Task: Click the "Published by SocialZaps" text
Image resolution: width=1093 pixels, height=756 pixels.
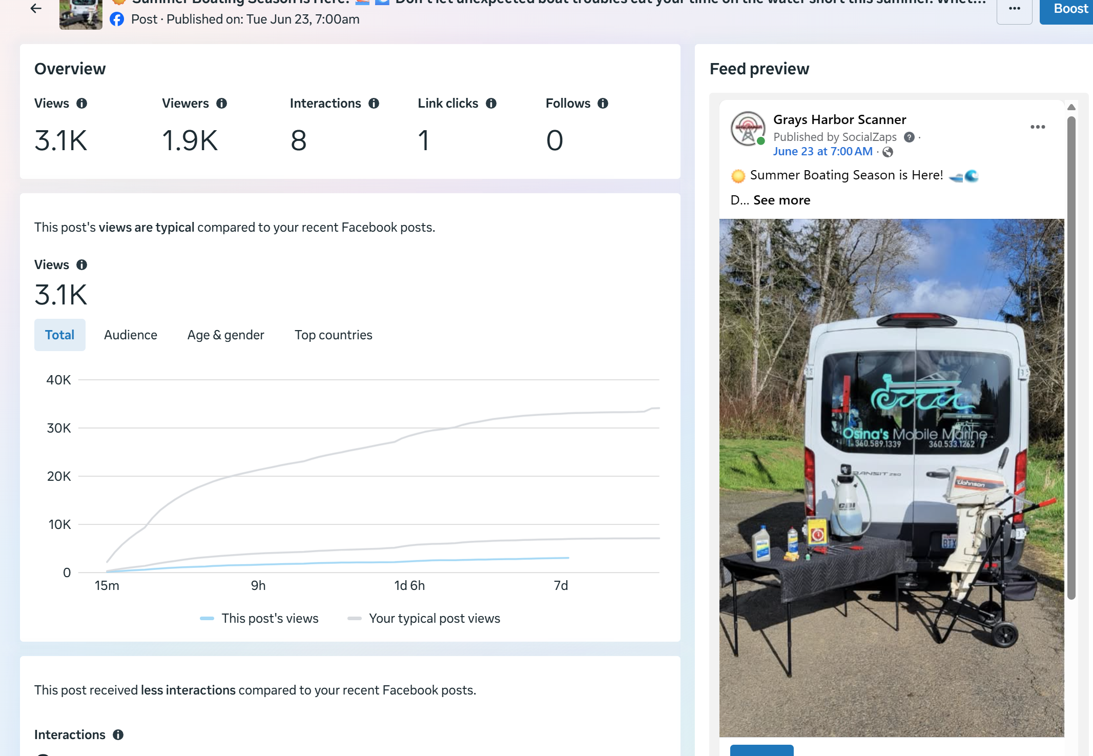Action: click(x=835, y=137)
